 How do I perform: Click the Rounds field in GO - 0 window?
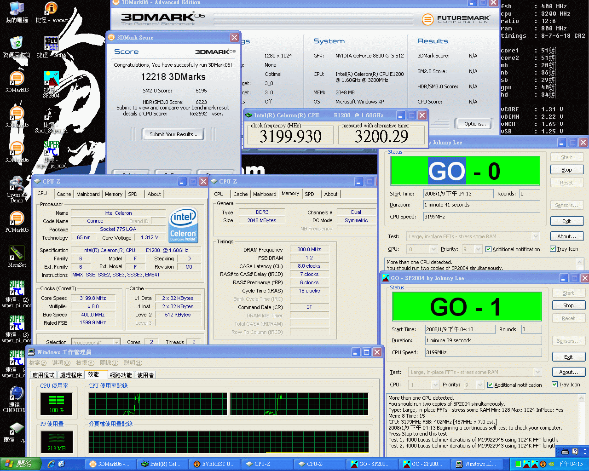coord(530,194)
